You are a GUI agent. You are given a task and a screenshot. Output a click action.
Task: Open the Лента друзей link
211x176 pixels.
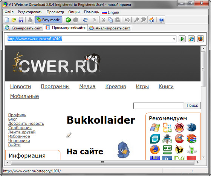coord(22,132)
